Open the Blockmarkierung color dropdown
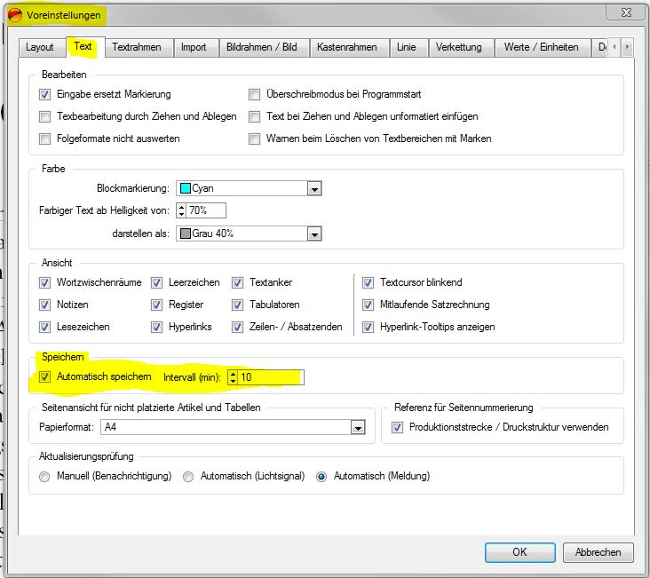 click(x=313, y=188)
